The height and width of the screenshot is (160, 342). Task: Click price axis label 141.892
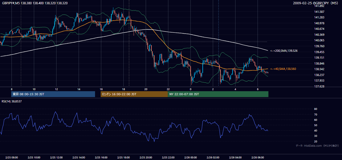(319, 6)
